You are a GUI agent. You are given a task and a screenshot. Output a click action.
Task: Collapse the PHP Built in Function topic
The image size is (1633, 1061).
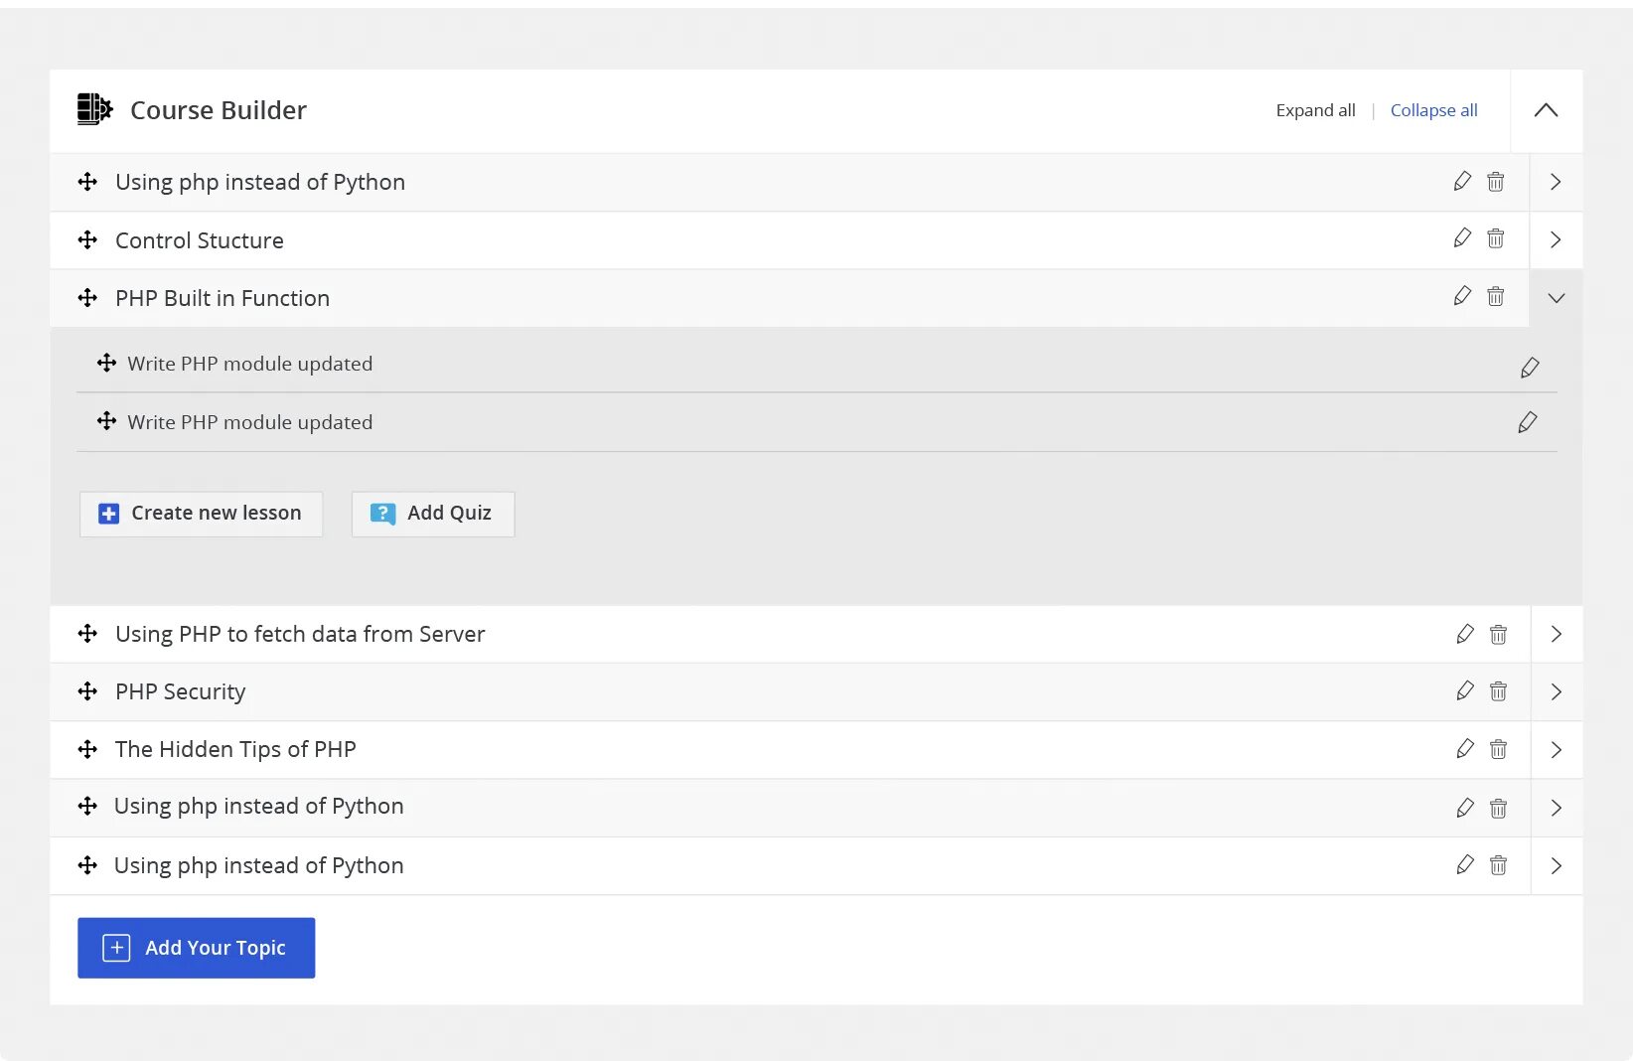(x=1556, y=298)
